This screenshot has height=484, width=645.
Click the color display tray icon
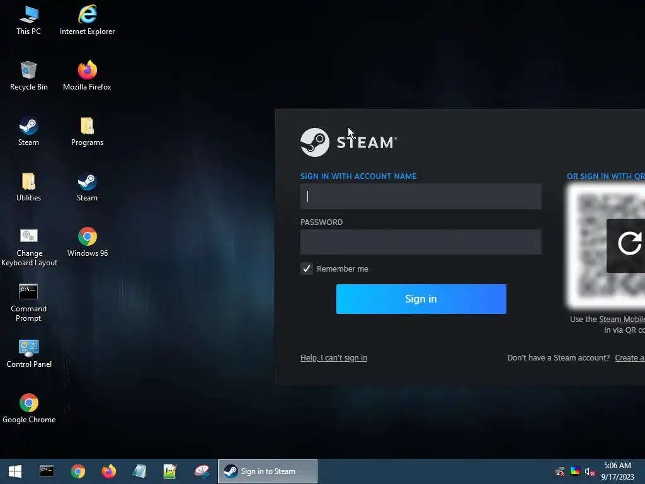[575, 471]
